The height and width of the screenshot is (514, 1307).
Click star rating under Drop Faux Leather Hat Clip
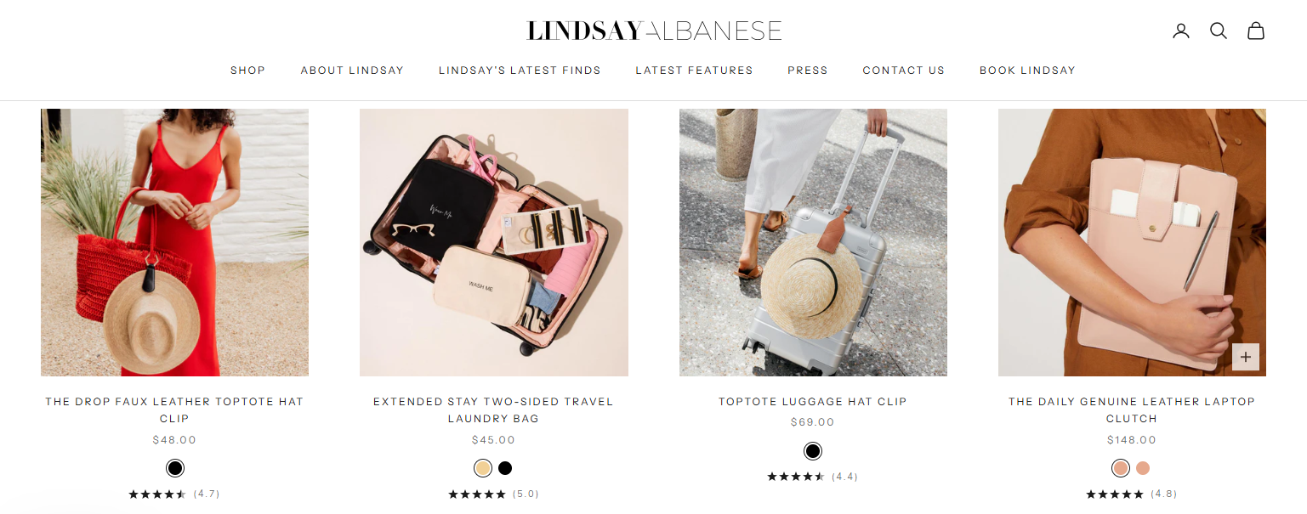point(157,494)
